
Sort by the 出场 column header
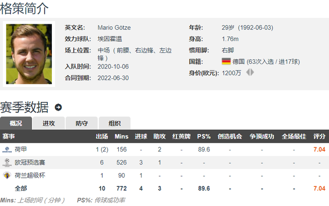102,136
